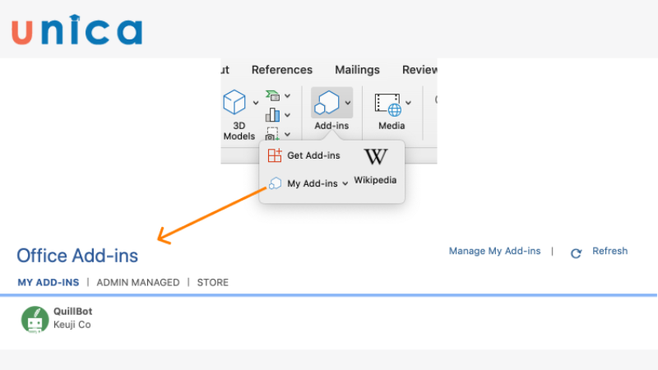This screenshot has height=370, width=658.
Task: Expand the 3D Models dropdown arrow
Action: click(x=255, y=104)
